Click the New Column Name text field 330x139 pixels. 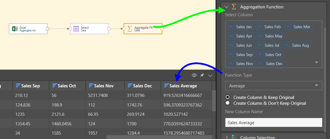(273, 122)
